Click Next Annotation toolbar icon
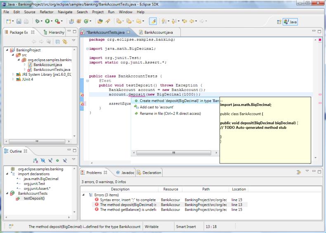 pos(164,21)
